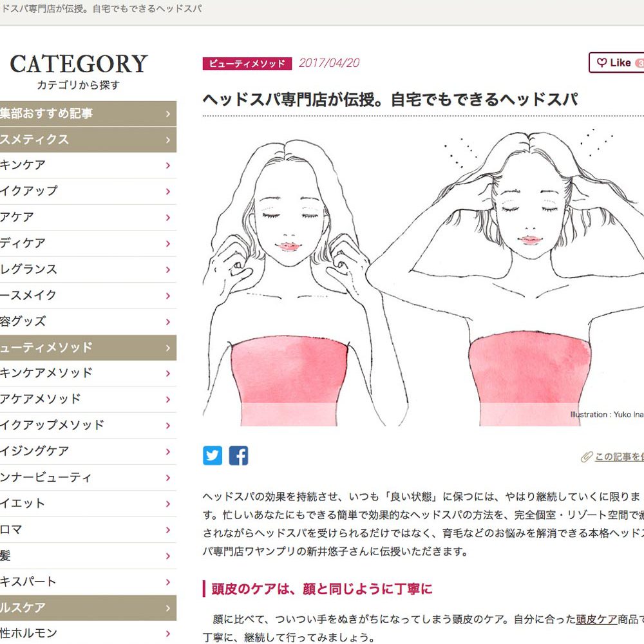
Task: Expand the ヘルスケア category header
Action: click(x=88, y=608)
